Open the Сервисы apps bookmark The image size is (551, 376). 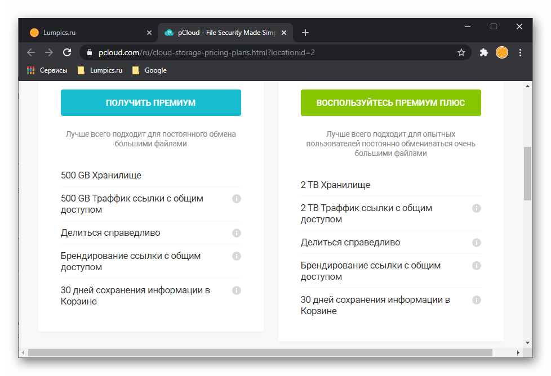(x=47, y=70)
